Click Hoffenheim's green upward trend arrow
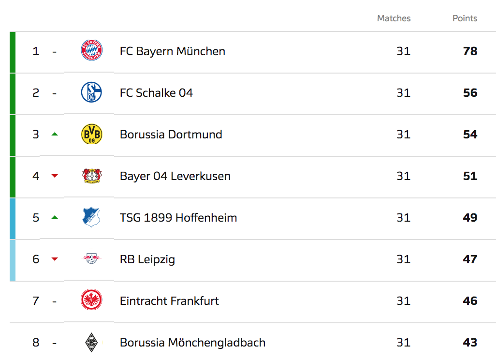The image size is (496, 362). point(55,217)
